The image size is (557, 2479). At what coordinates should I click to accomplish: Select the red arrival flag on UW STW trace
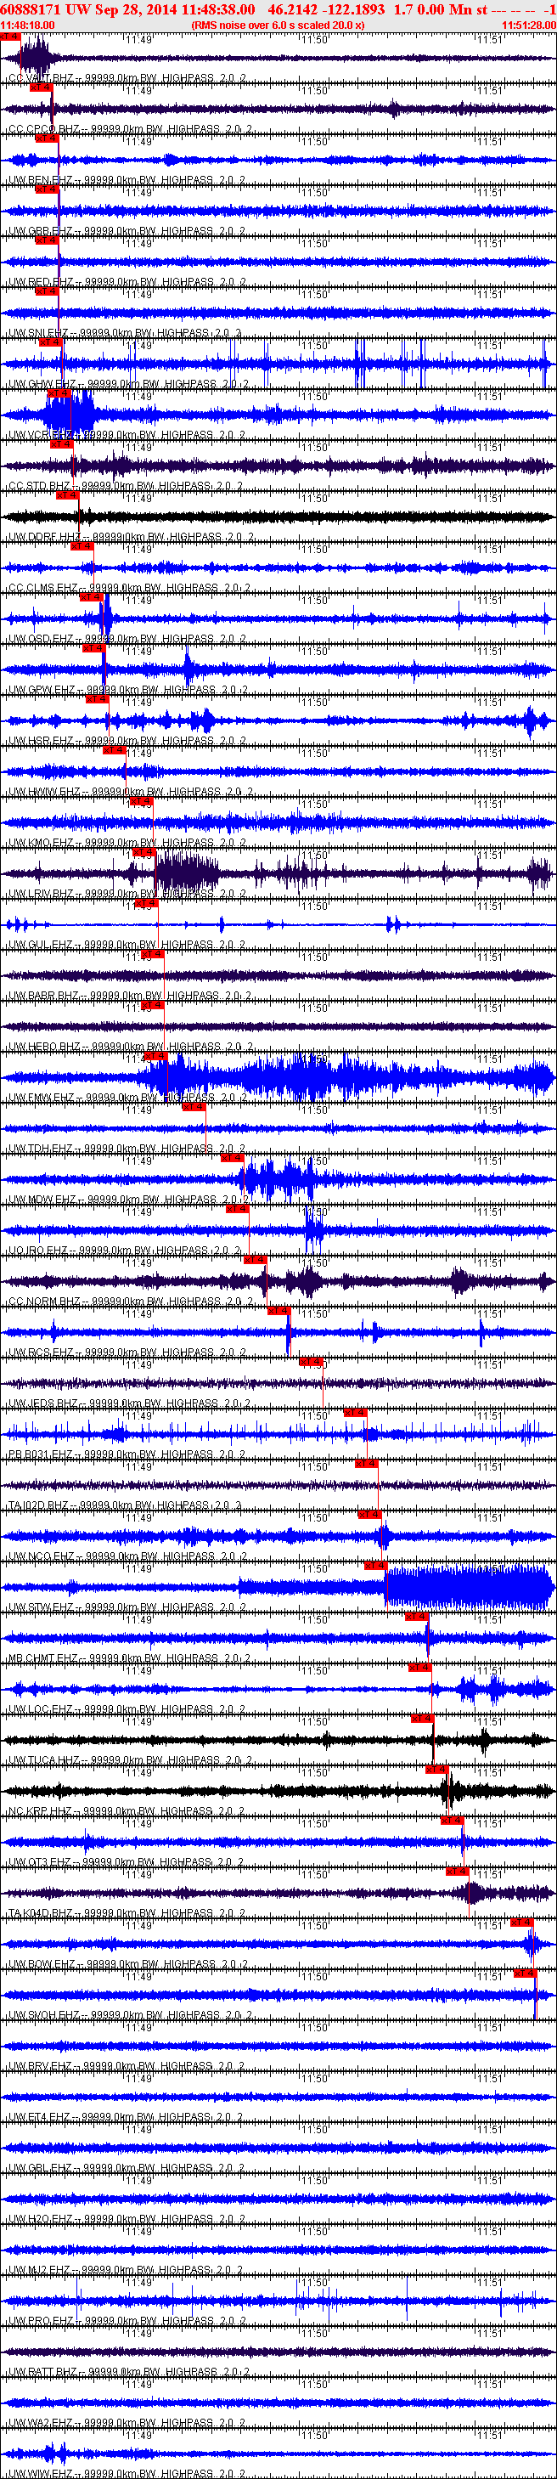376,1565
